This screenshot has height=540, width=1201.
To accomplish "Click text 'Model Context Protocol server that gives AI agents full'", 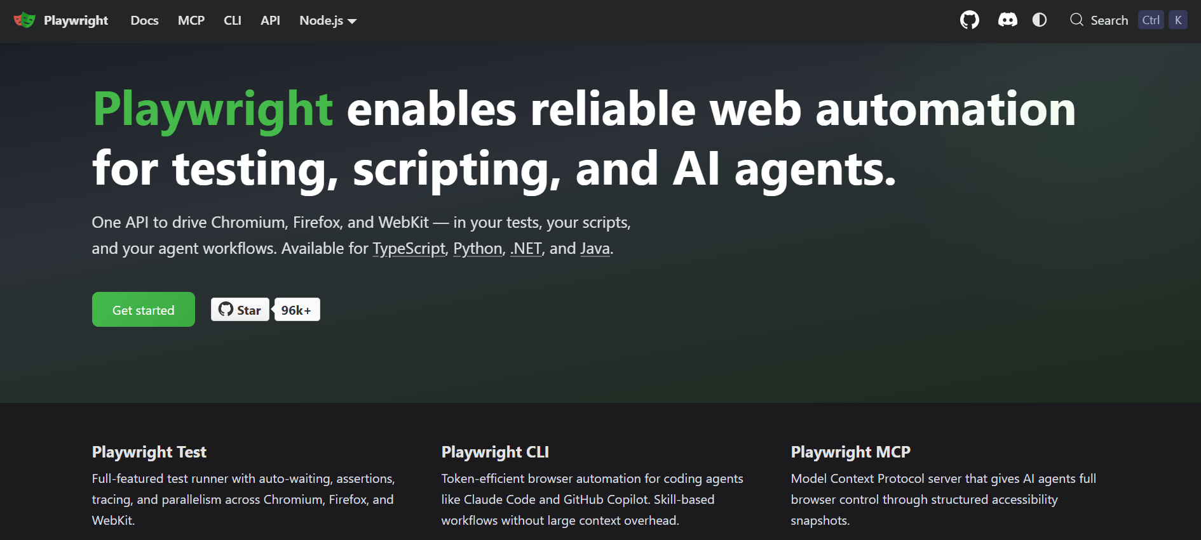I will [x=944, y=479].
